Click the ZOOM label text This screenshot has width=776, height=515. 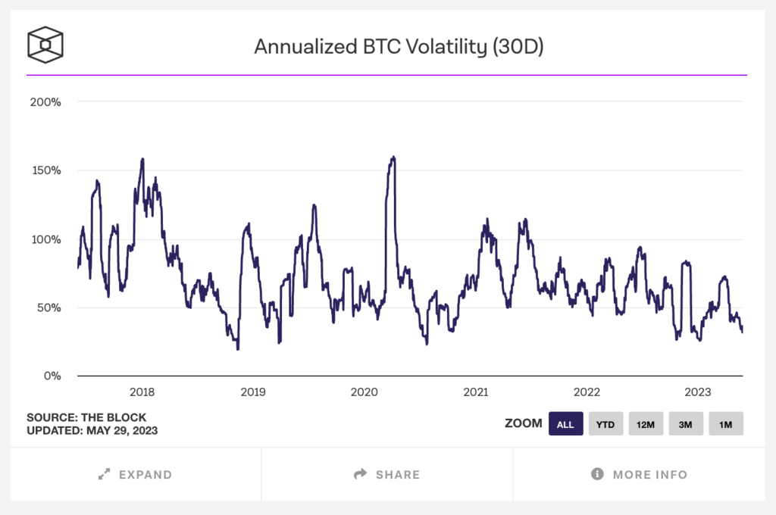click(x=524, y=423)
